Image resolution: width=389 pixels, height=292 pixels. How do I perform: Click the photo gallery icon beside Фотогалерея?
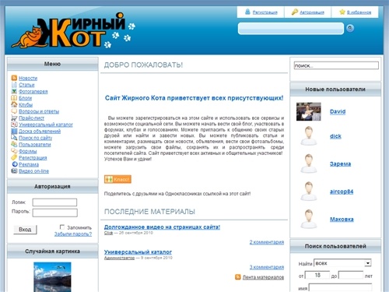[x=14, y=91]
